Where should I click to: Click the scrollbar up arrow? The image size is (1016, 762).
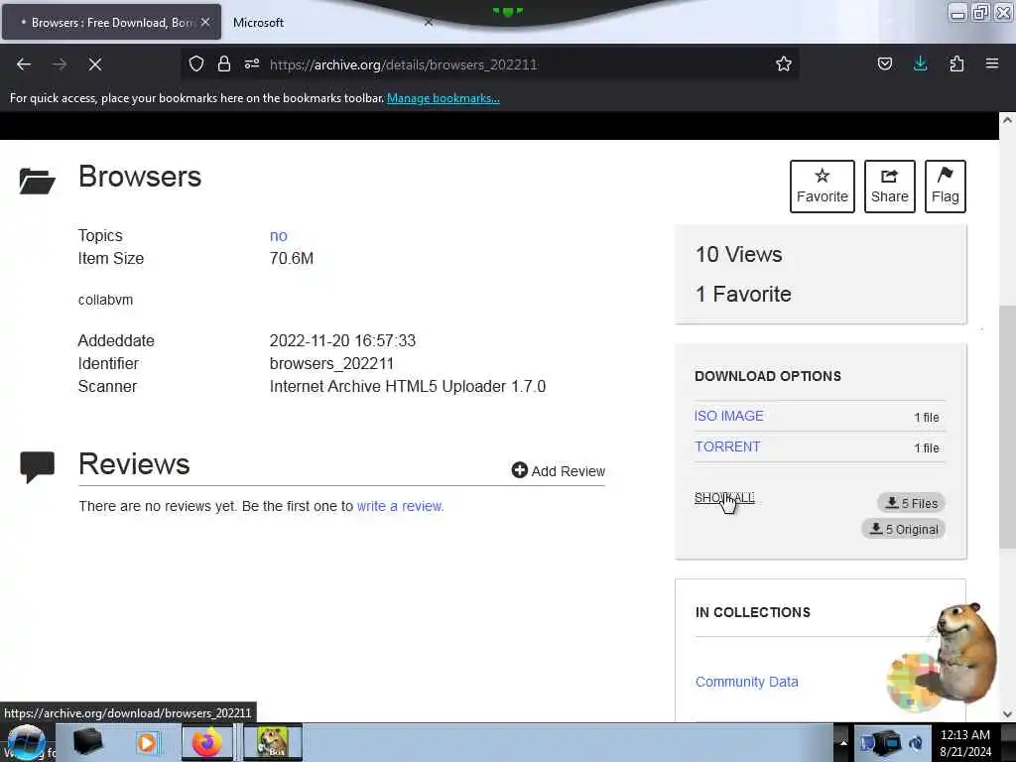(1007, 120)
